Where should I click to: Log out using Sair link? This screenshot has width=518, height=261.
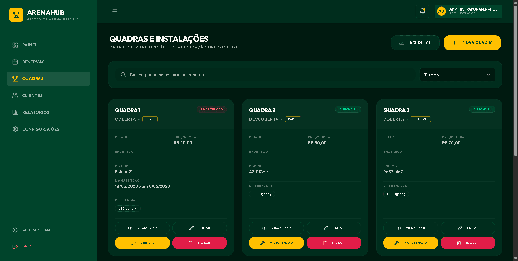(49, 246)
